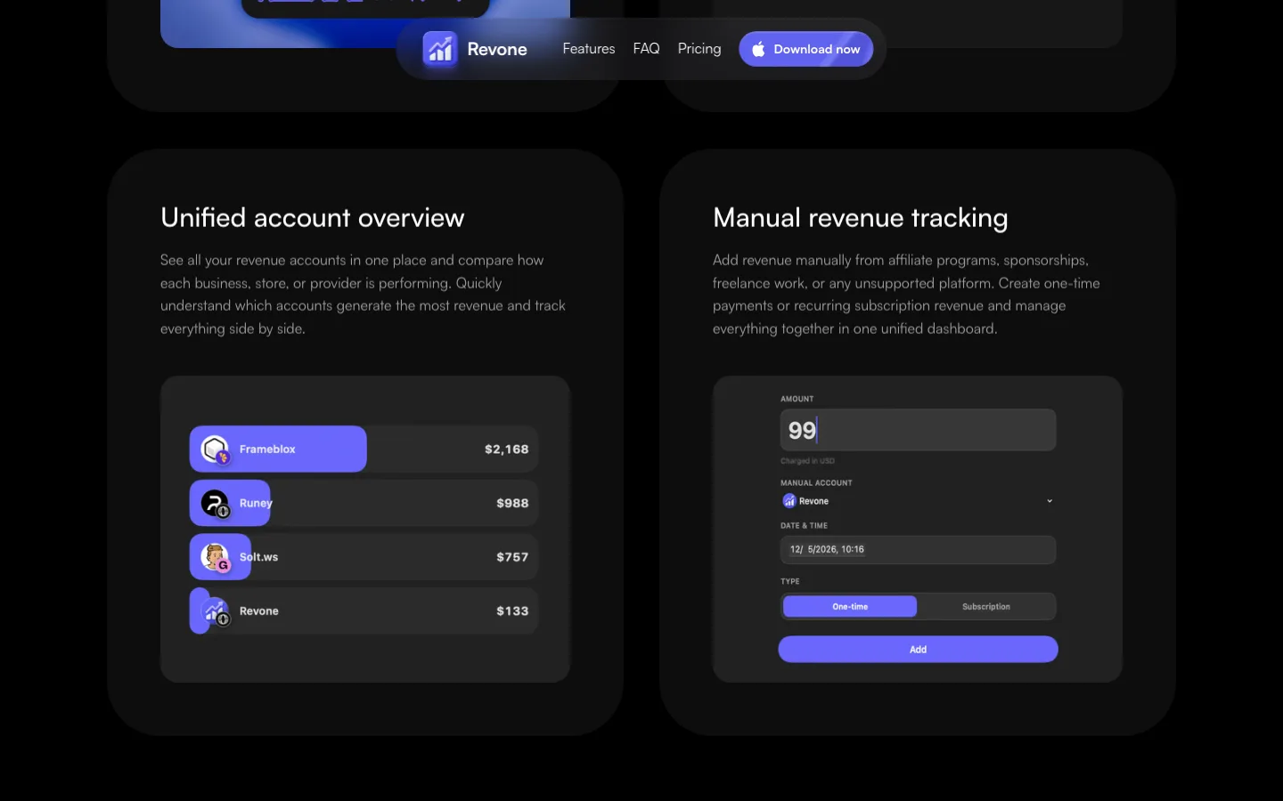Select the One-time type option
This screenshot has width=1283, height=801.
850,607
